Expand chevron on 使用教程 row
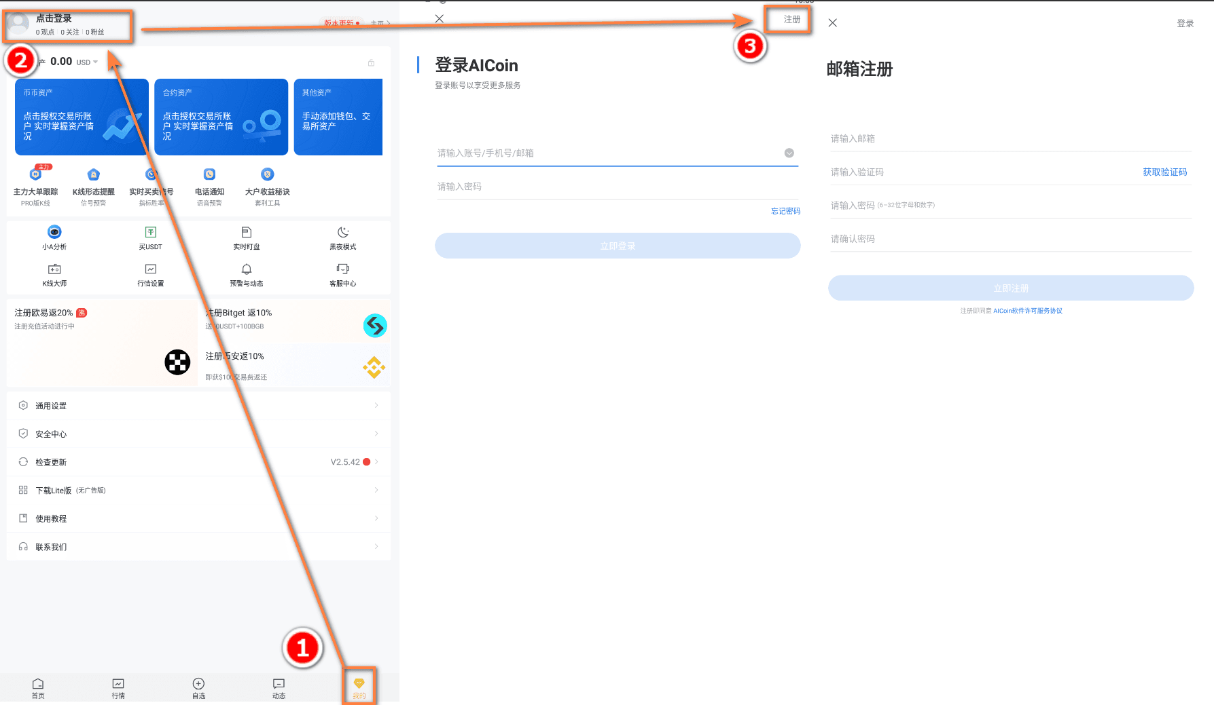This screenshot has height=705, width=1214. pyautogui.click(x=376, y=518)
